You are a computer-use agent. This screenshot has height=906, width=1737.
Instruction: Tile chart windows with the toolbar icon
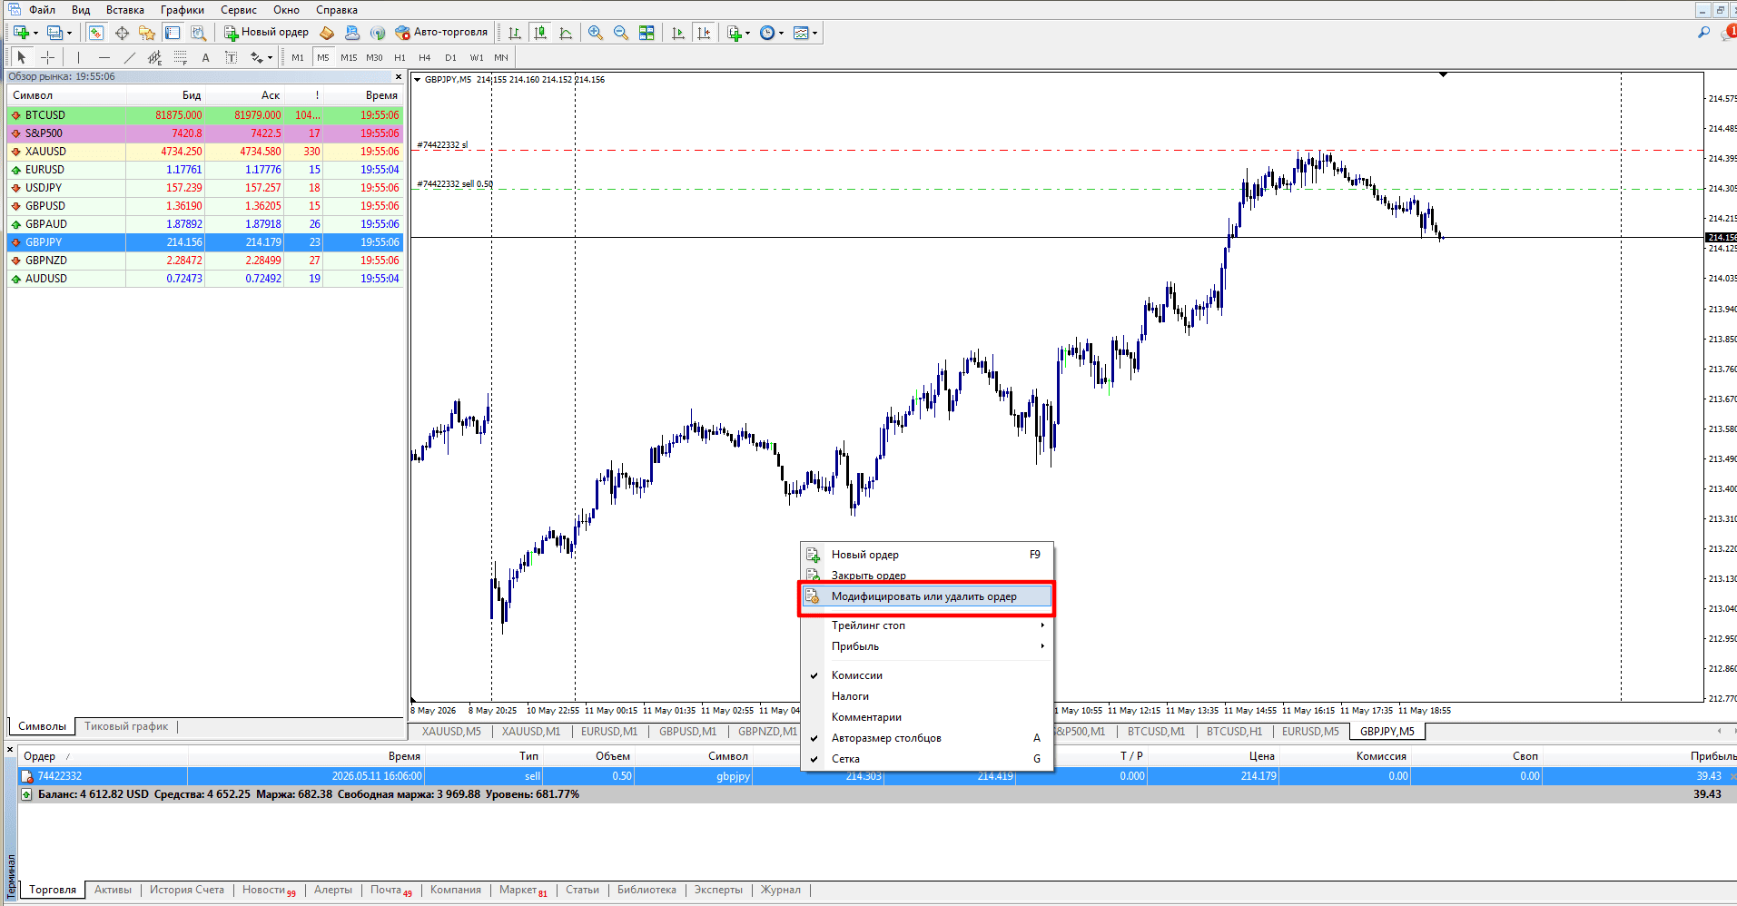[646, 33]
